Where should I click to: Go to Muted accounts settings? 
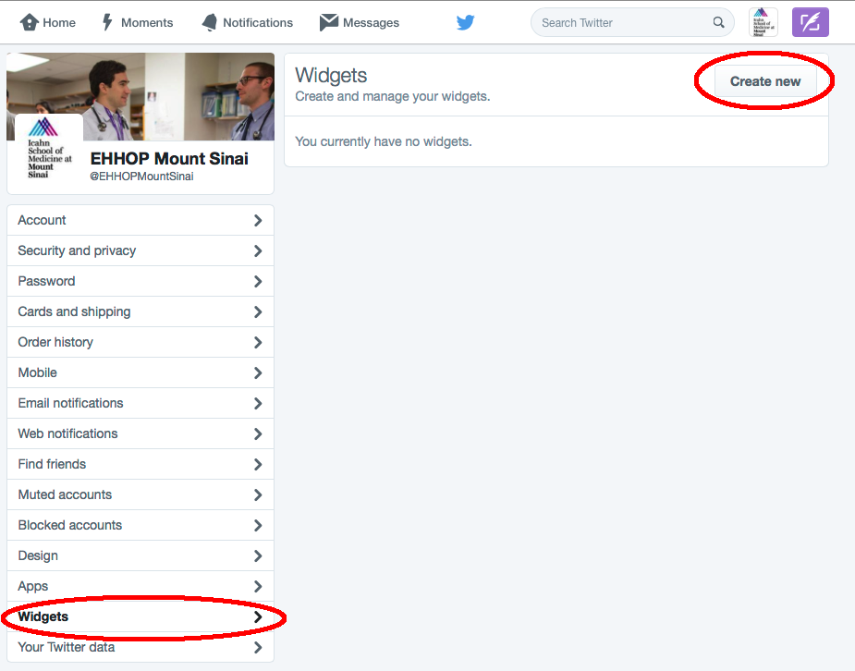[x=65, y=494]
